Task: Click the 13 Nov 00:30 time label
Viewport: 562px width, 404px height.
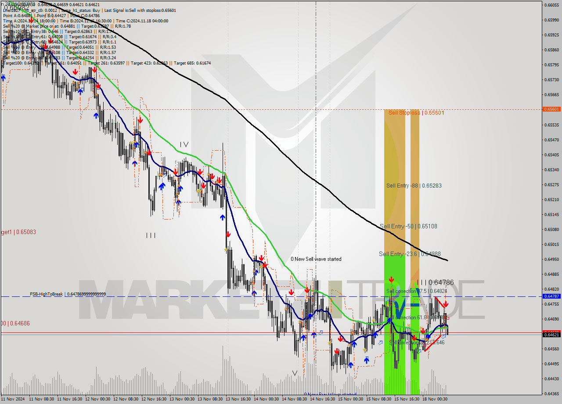Action: 182,399
